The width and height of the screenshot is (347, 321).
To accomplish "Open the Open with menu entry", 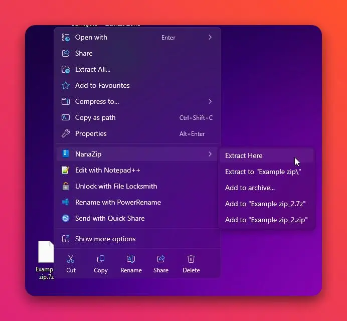I will 137,38.
